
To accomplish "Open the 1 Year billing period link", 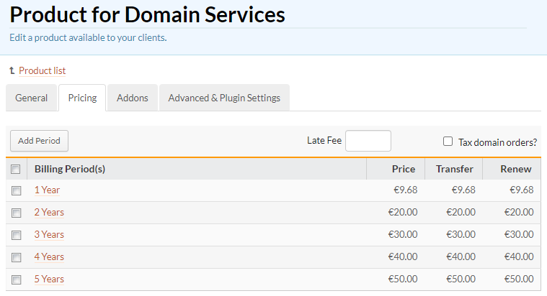I will coord(47,190).
